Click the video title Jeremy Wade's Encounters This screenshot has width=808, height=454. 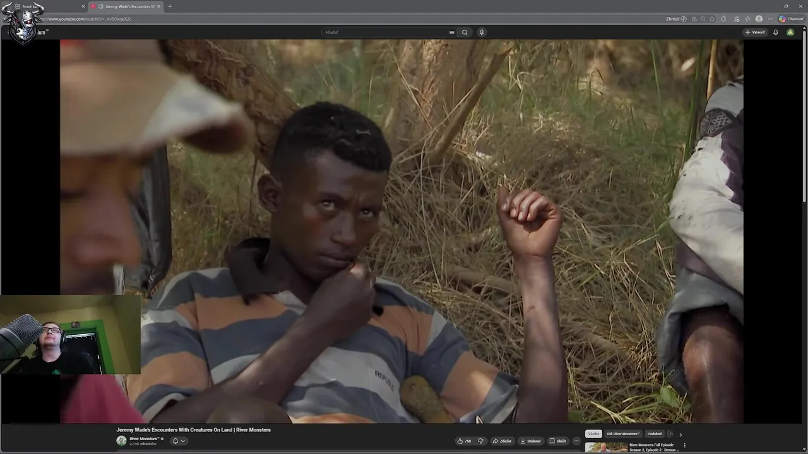pos(193,430)
